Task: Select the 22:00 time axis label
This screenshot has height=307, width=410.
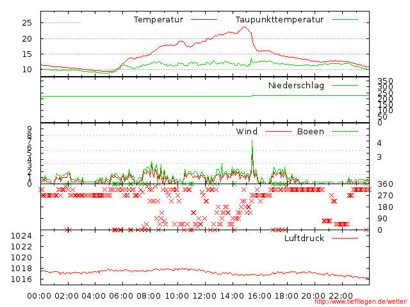Action: (x=341, y=296)
